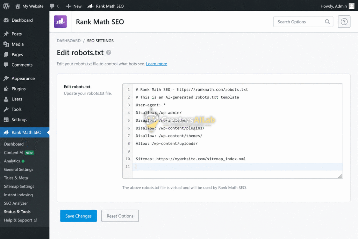Click 'Disallow: /wp-content/themes/' line
The width and height of the screenshot is (358, 239).
point(169,136)
